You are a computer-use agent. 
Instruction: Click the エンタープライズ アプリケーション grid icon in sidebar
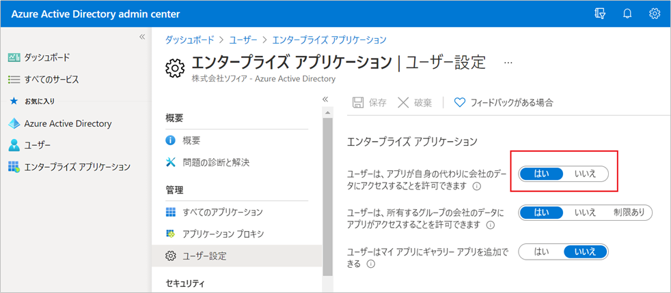coord(14,167)
